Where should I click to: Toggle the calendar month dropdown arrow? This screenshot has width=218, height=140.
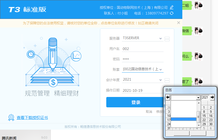click(x=198, y=98)
